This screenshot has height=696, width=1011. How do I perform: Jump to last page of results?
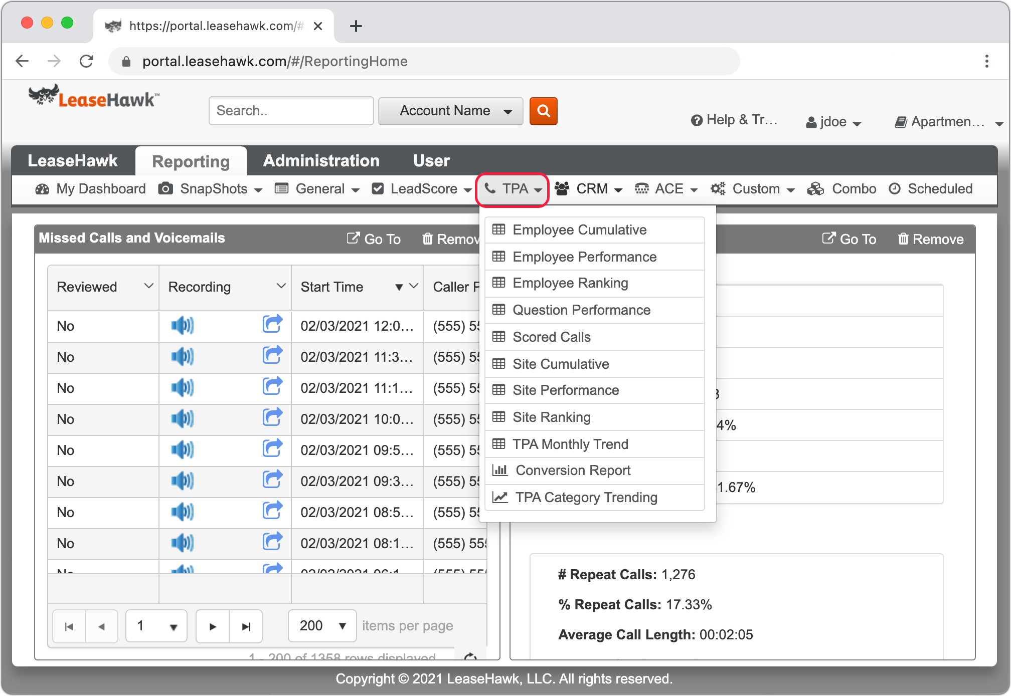246,626
